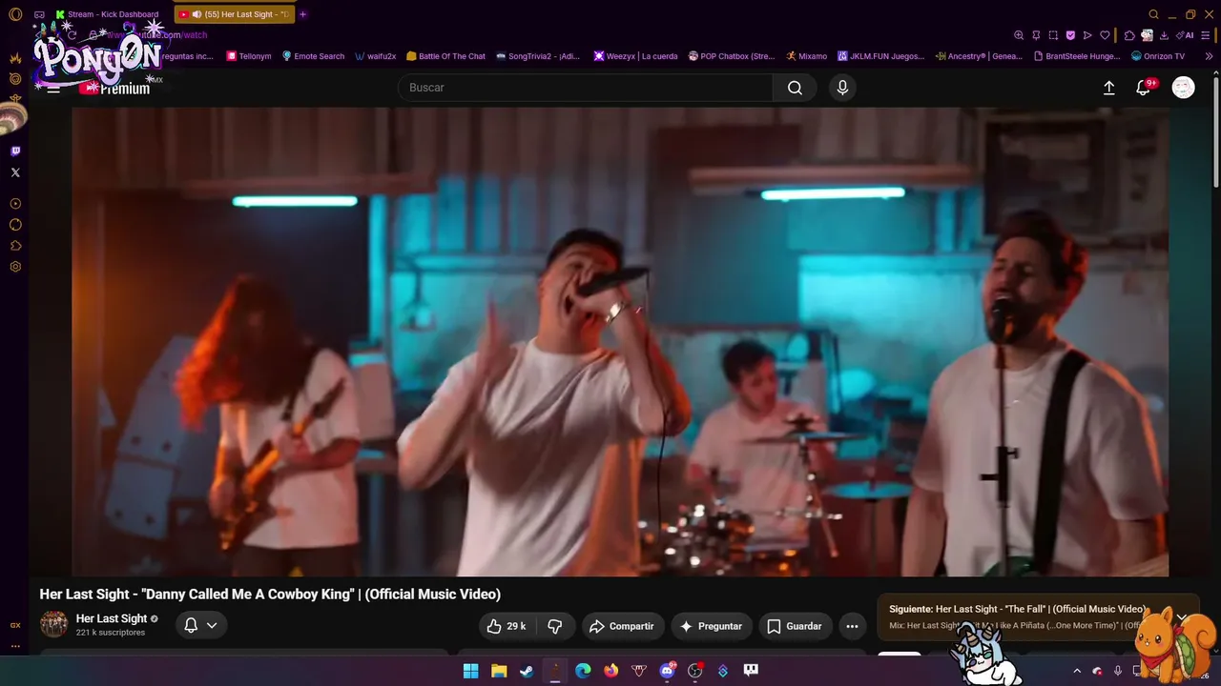The height and width of the screenshot is (686, 1221).
Task: Open the three-dot more actions menu
Action: (852, 626)
